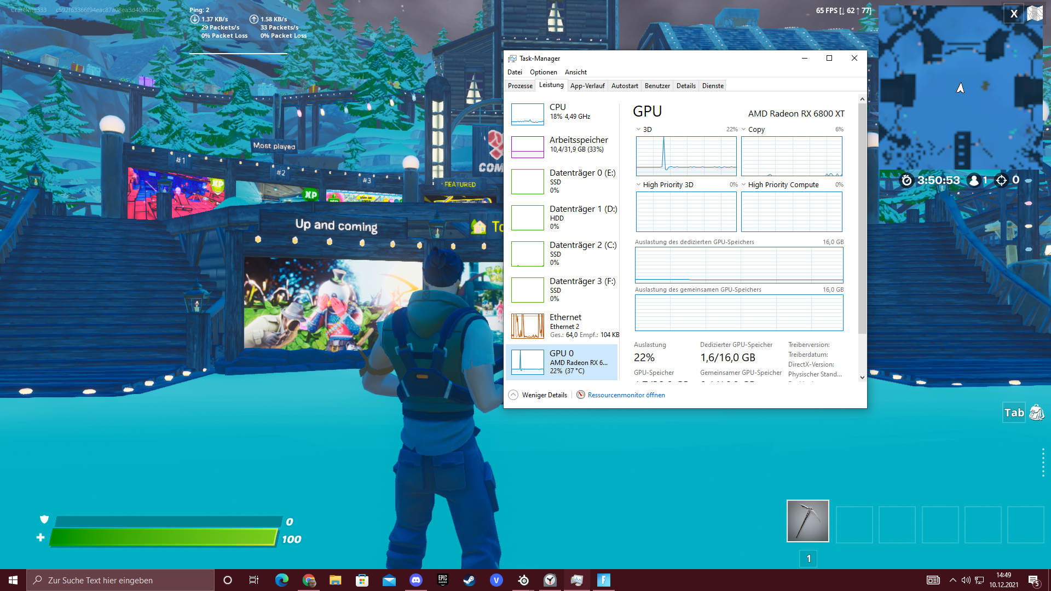1051x591 pixels.
Task: Open Discord from the taskbar
Action: click(416, 580)
